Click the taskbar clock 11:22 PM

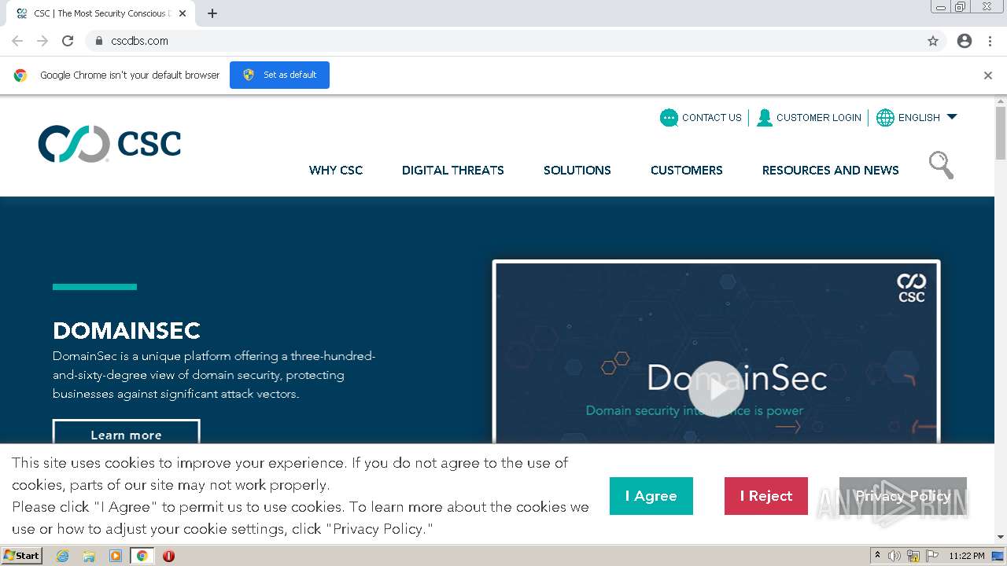pyautogui.click(x=967, y=556)
